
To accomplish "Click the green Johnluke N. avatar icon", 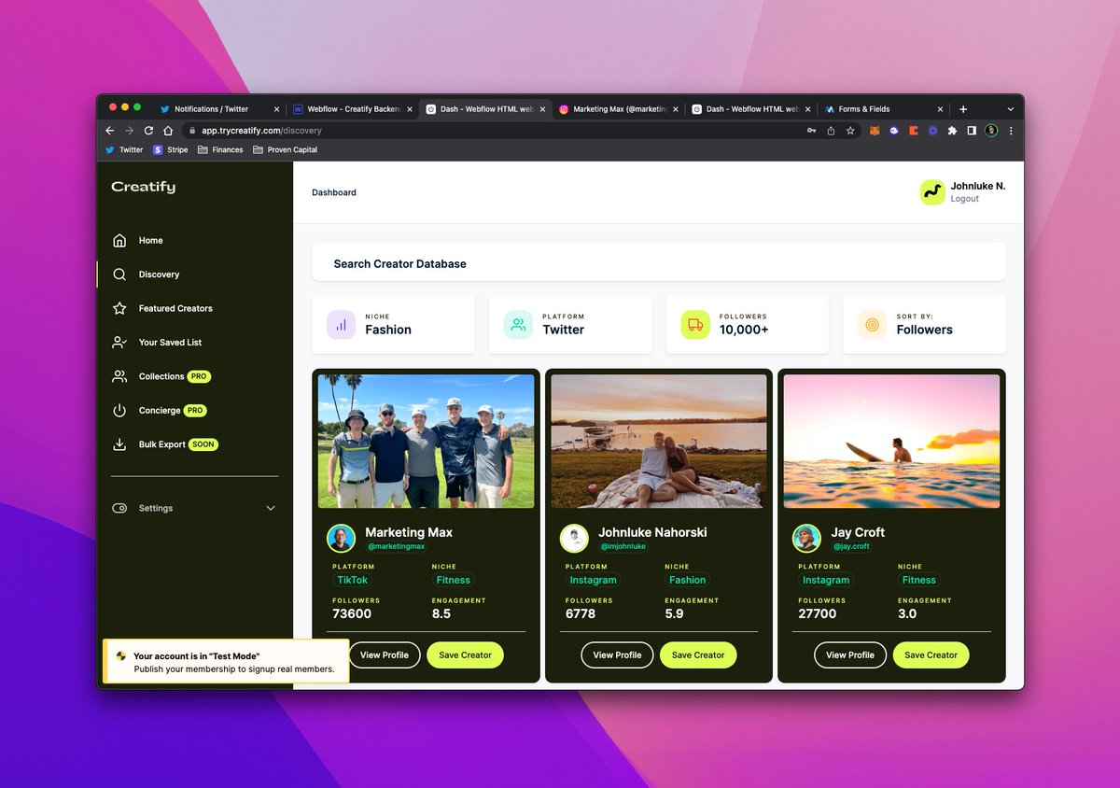I will tap(932, 192).
